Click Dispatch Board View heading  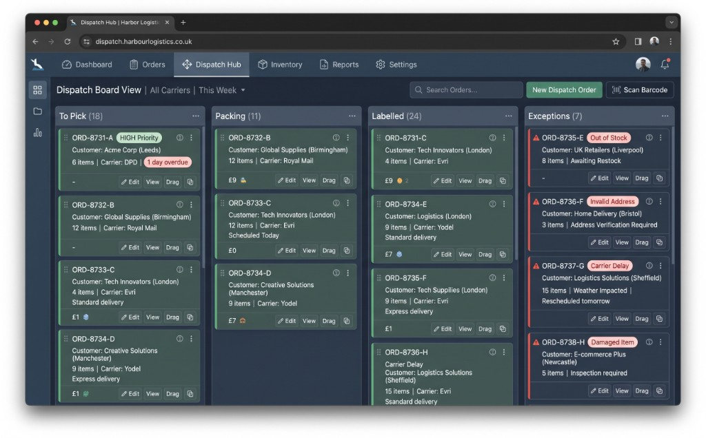click(99, 90)
